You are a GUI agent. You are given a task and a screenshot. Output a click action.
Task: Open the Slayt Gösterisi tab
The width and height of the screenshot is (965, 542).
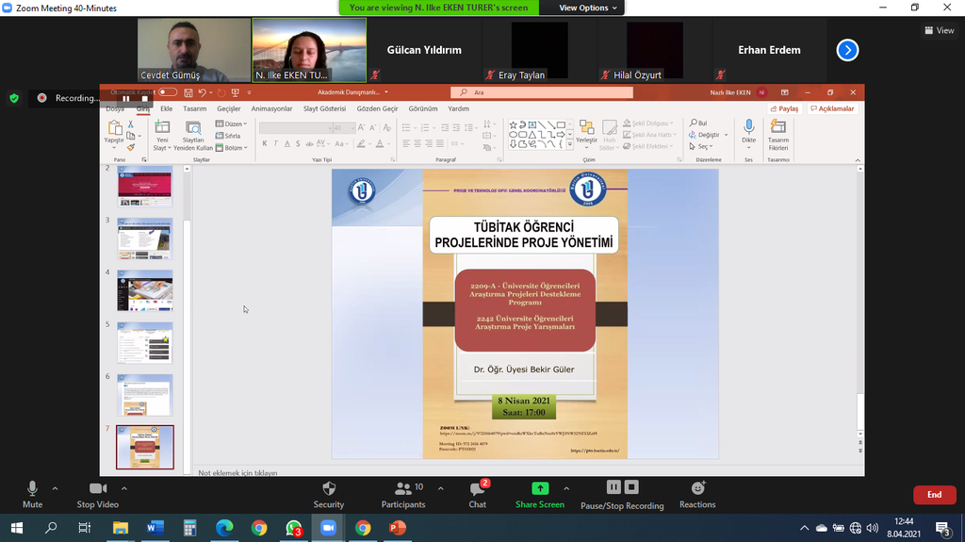(324, 108)
